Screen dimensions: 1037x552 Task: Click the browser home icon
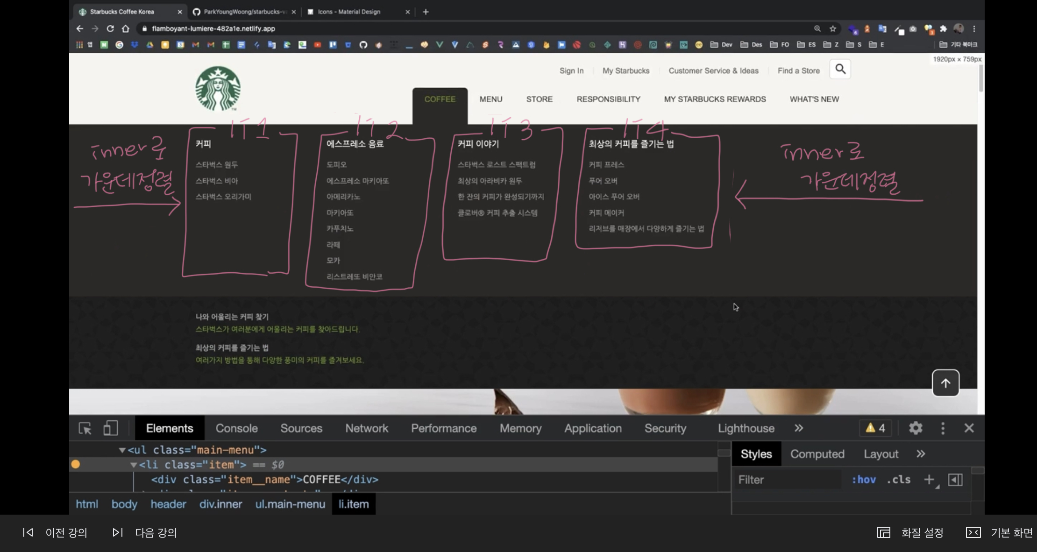tap(126, 28)
